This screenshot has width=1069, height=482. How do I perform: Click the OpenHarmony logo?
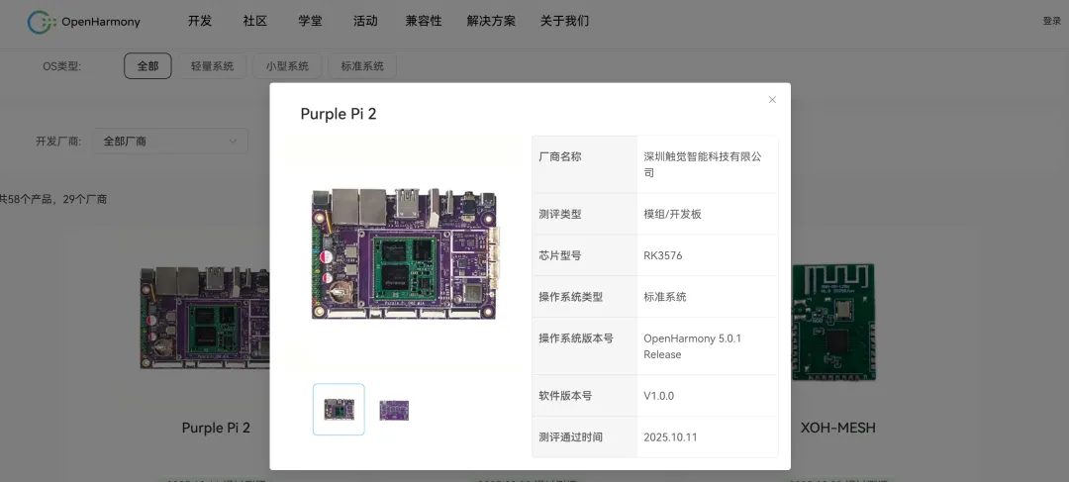[x=84, y=22]
